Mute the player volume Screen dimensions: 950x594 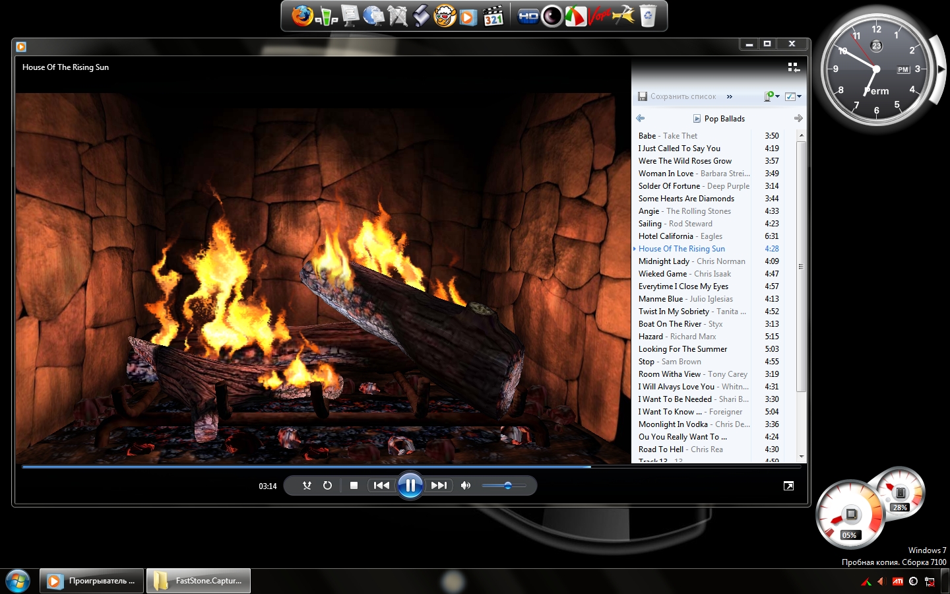click(x=466, y=486)
